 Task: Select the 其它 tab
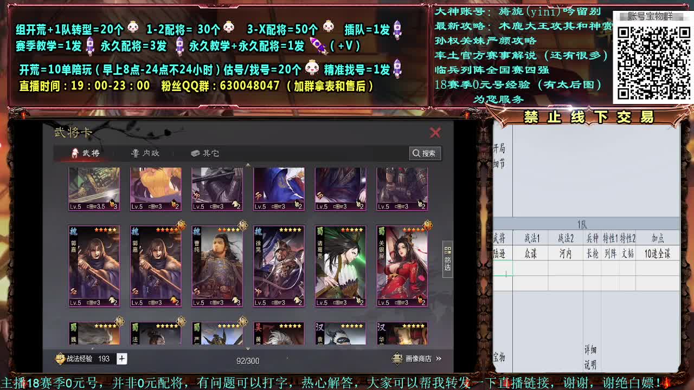205,153
